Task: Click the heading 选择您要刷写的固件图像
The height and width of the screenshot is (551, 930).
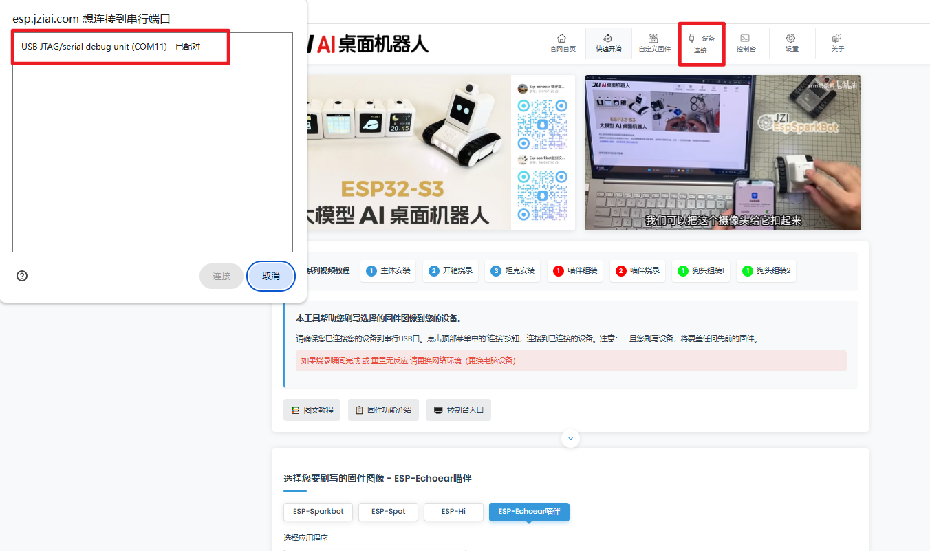Action: [x=378, y=478]
